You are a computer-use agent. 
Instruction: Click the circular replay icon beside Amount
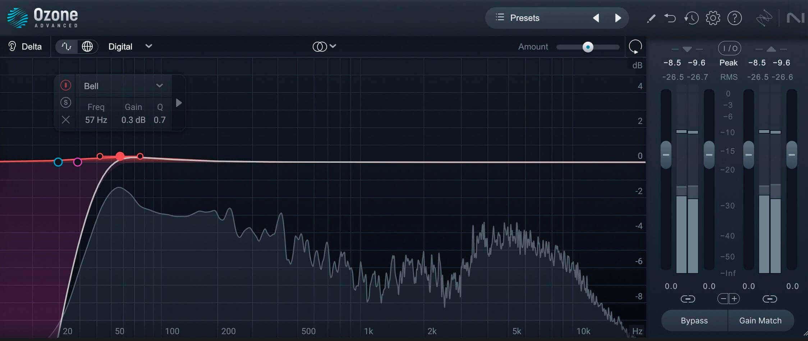tap(635, 47)
